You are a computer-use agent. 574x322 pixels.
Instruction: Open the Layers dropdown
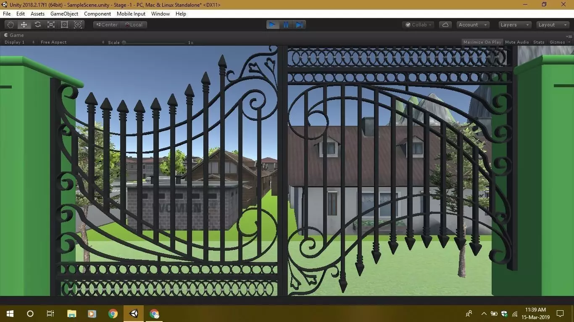coord(515,25)
